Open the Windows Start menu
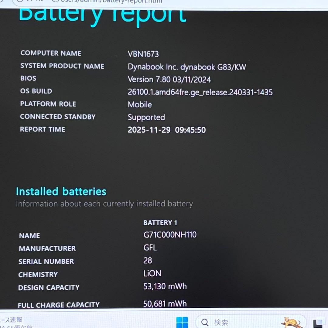The width and height of the screenshot is (328, 328). tap(182, 322)
